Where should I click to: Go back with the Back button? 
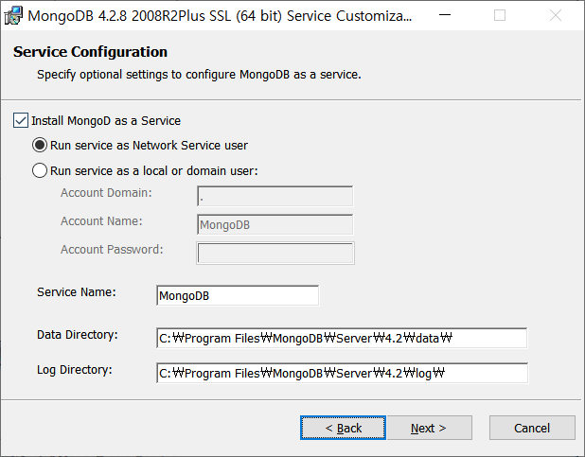point(343,428)
